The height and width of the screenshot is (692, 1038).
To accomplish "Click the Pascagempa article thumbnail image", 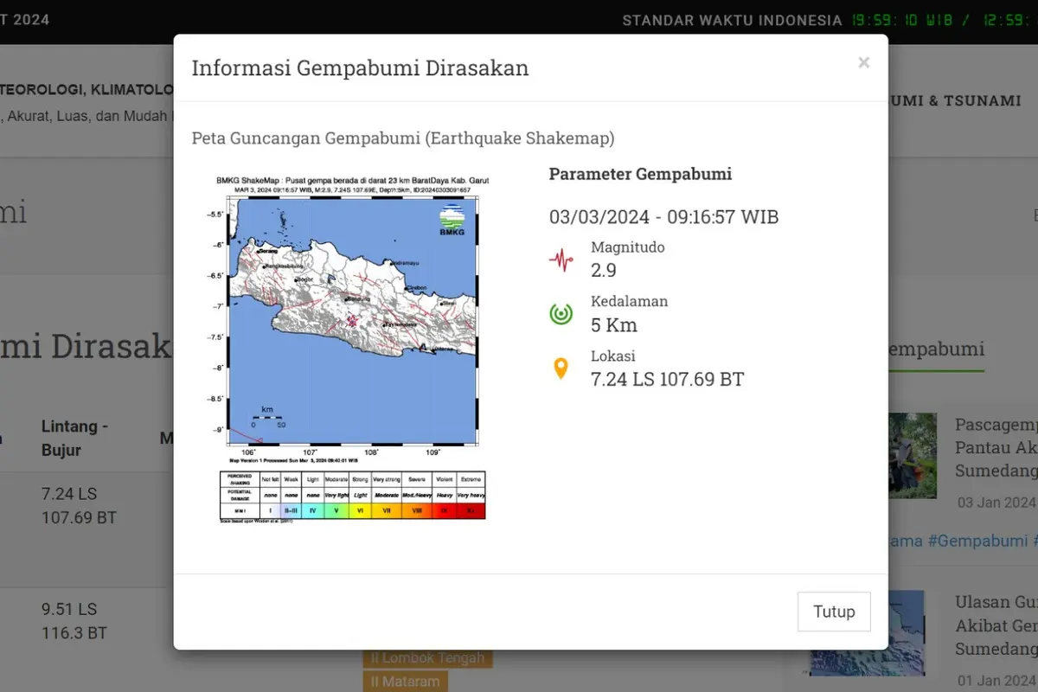I will click(x=912, y=455).
